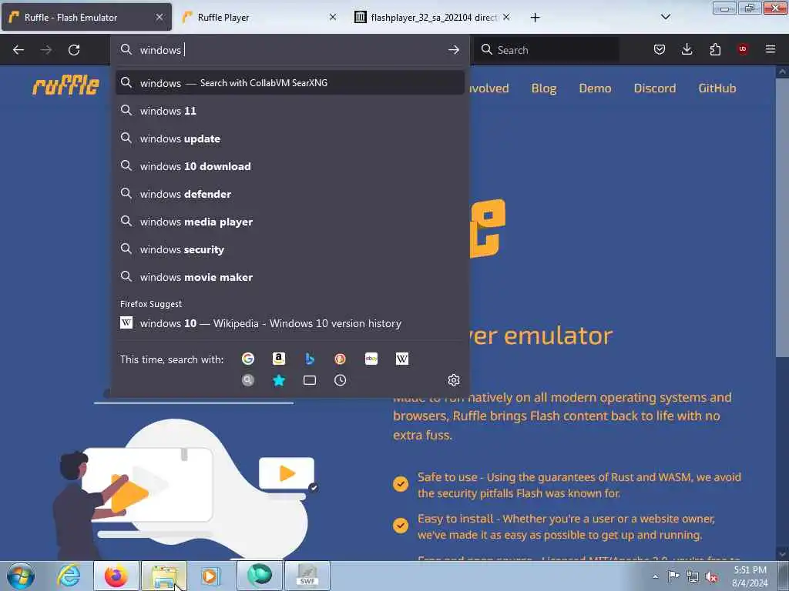Pick the 'windows 10 download' suggestion

pyautogui.click(x=290, y=166)
